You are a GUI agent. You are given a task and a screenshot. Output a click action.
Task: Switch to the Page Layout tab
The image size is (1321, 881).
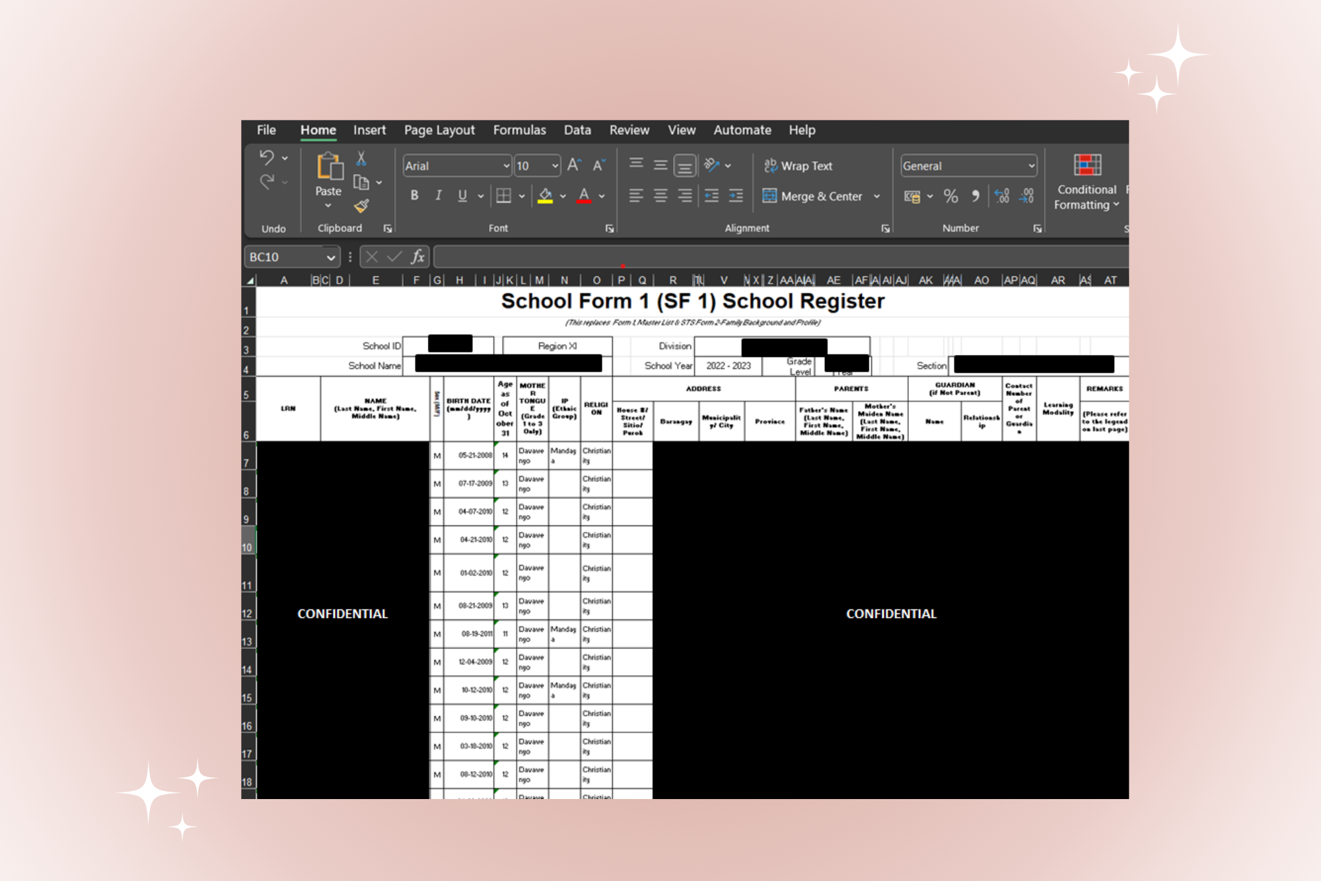coord(439,130)
